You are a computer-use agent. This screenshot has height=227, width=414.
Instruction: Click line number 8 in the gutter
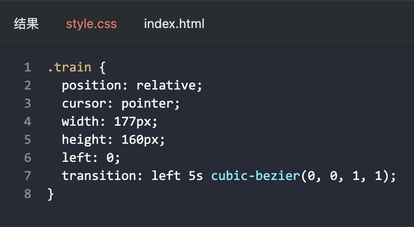point(28,194)
